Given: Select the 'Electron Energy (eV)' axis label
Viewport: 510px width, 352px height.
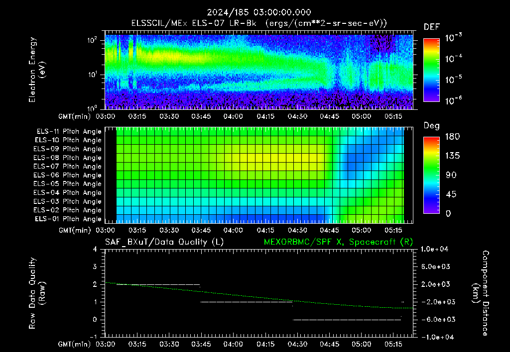Looking at the screenshot, I should [x=37, y=70].
